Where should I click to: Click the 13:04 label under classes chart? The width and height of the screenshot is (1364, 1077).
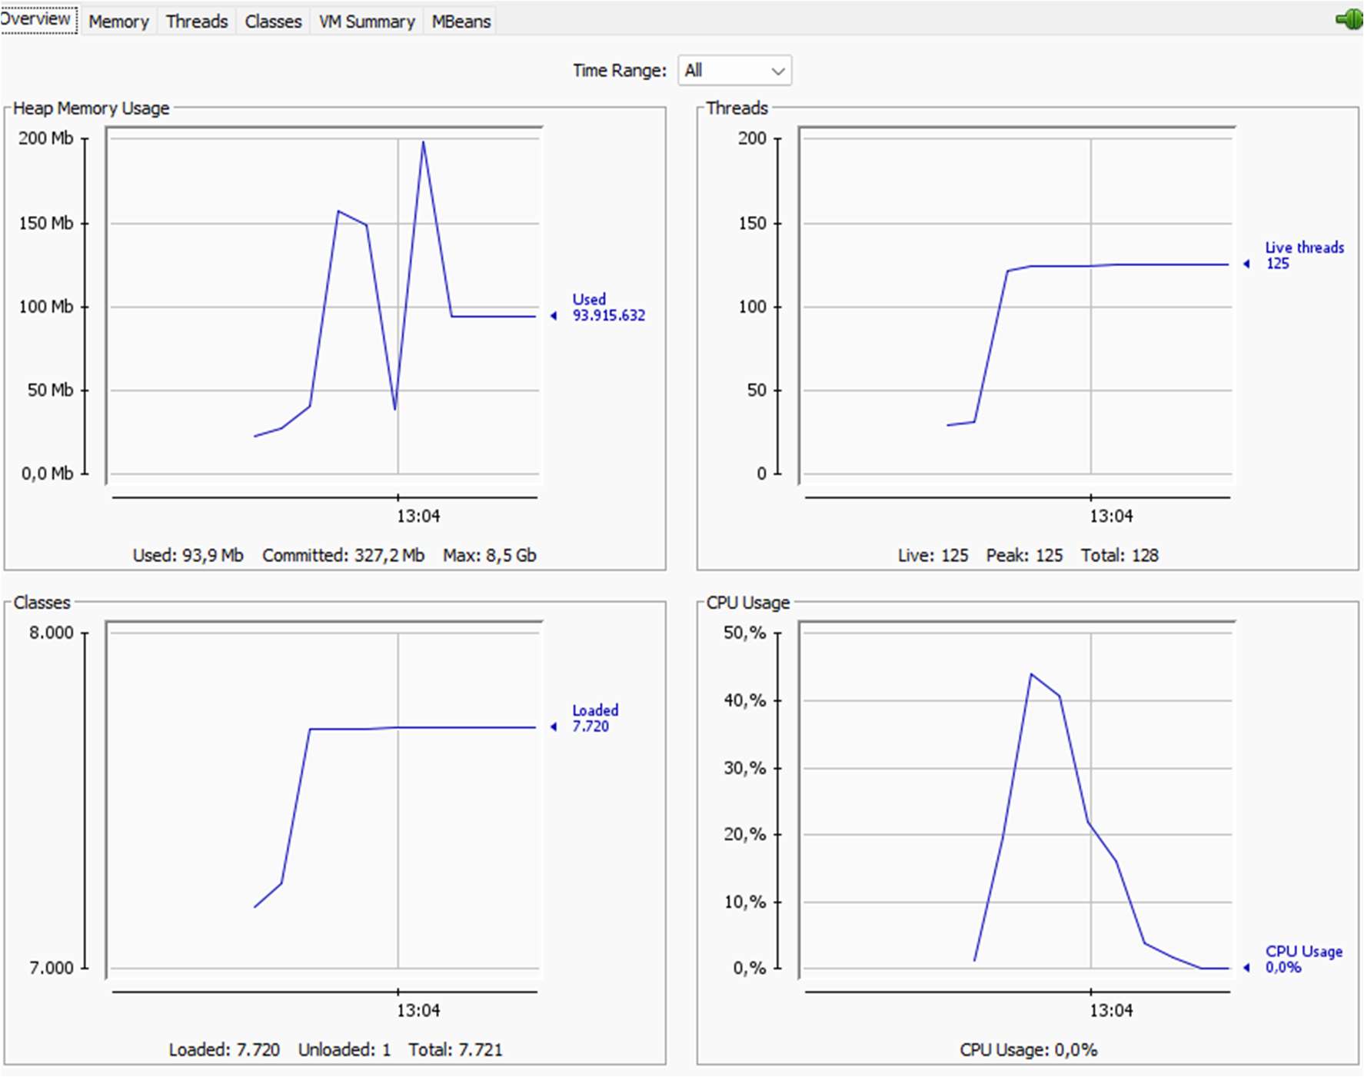click(x=418, y=1010)
